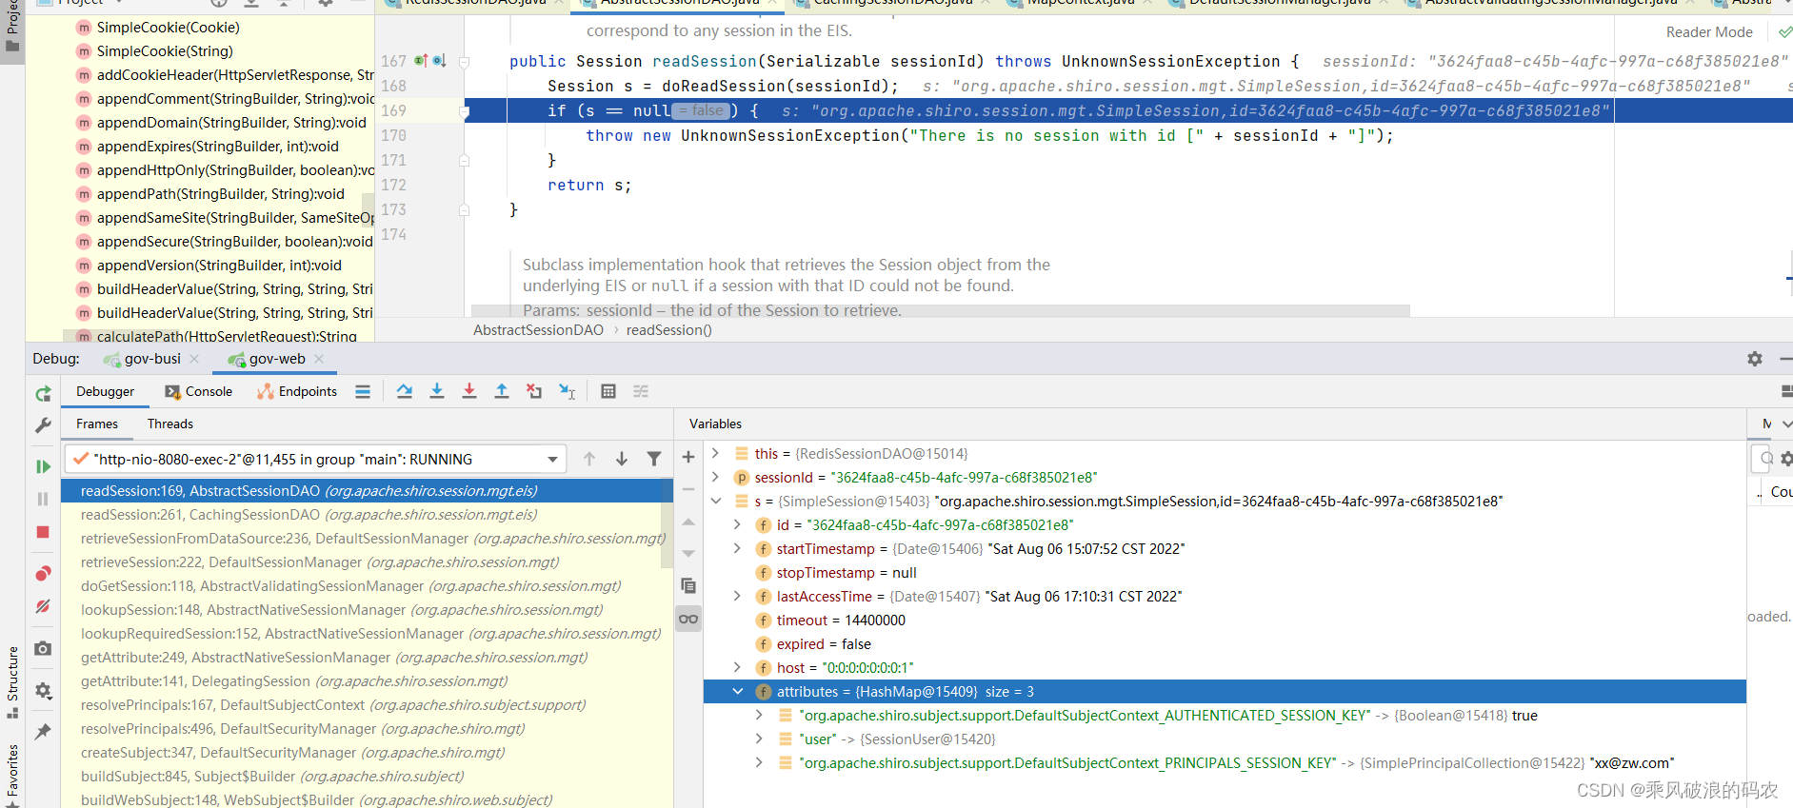Click Show Execution Point icon

[x=363, y=391]
